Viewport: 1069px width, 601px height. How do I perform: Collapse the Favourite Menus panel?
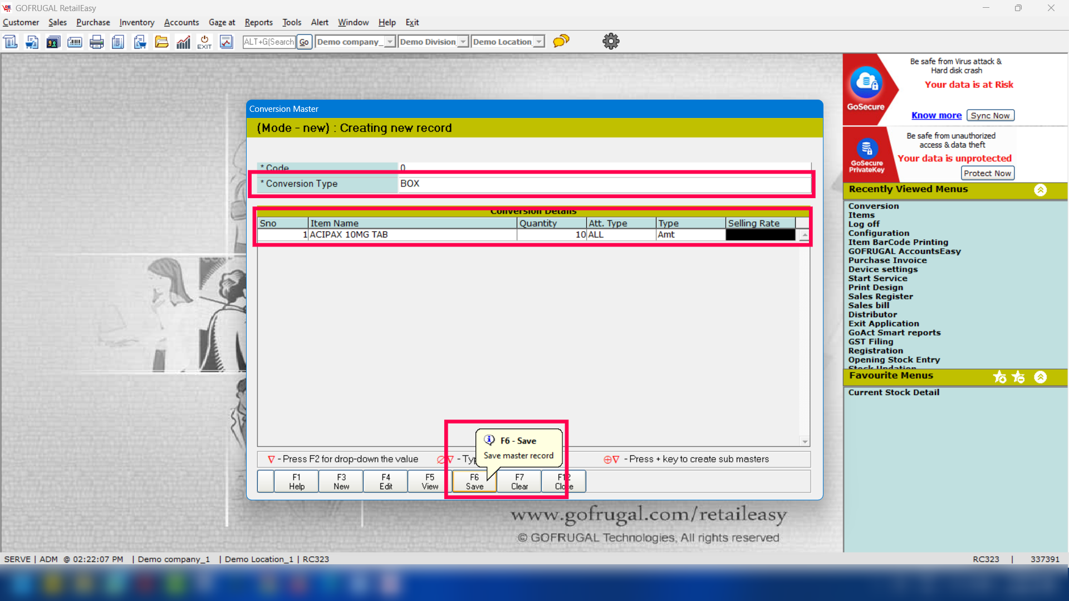[x=1040, y=377]
